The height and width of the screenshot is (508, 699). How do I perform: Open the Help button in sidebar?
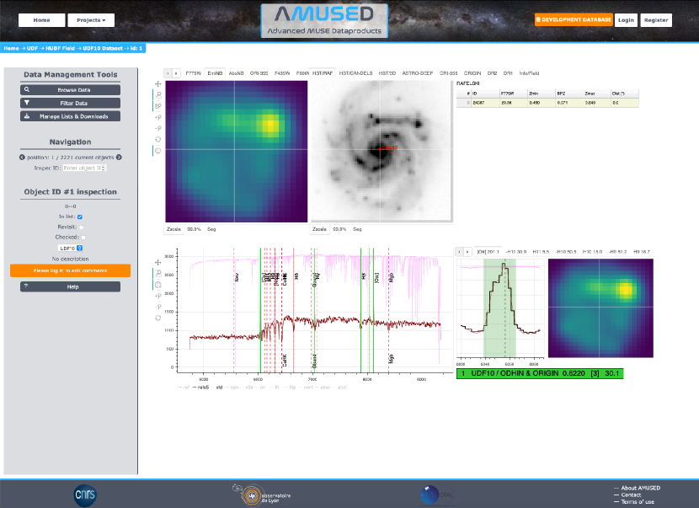click(x=70, y=286)
